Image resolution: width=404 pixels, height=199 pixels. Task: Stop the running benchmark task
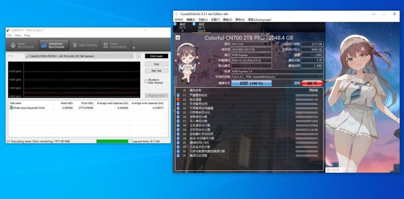coord(157,64)
